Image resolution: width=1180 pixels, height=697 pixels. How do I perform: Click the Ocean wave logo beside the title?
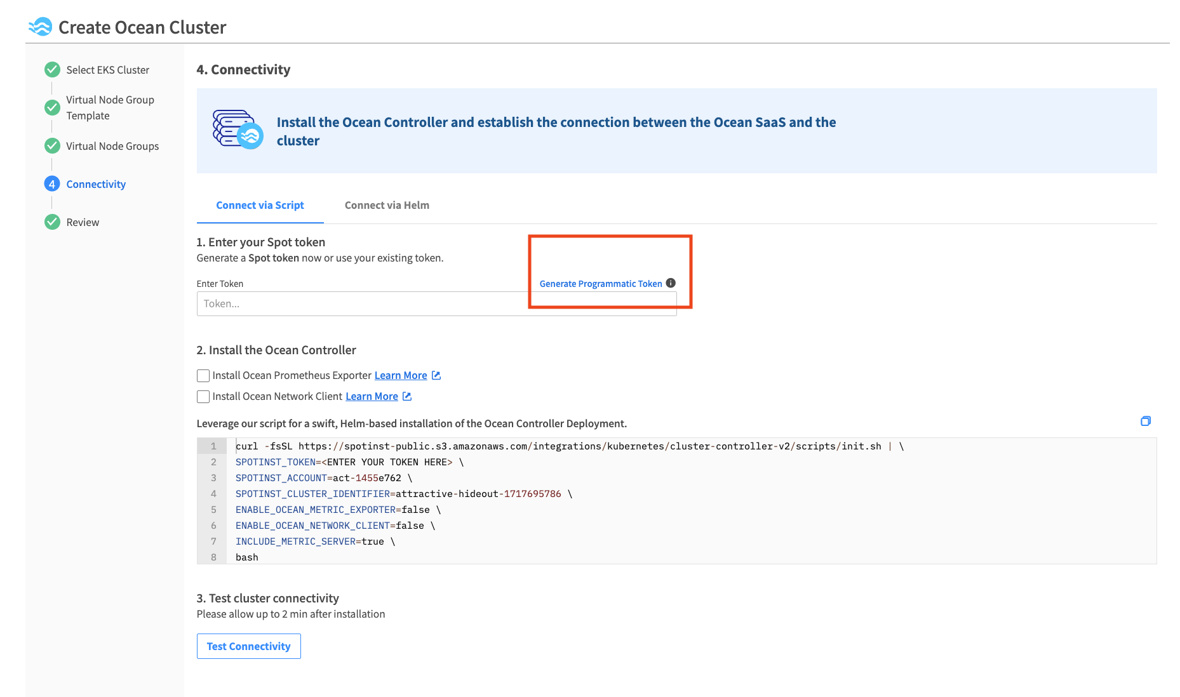click(40, 27)
